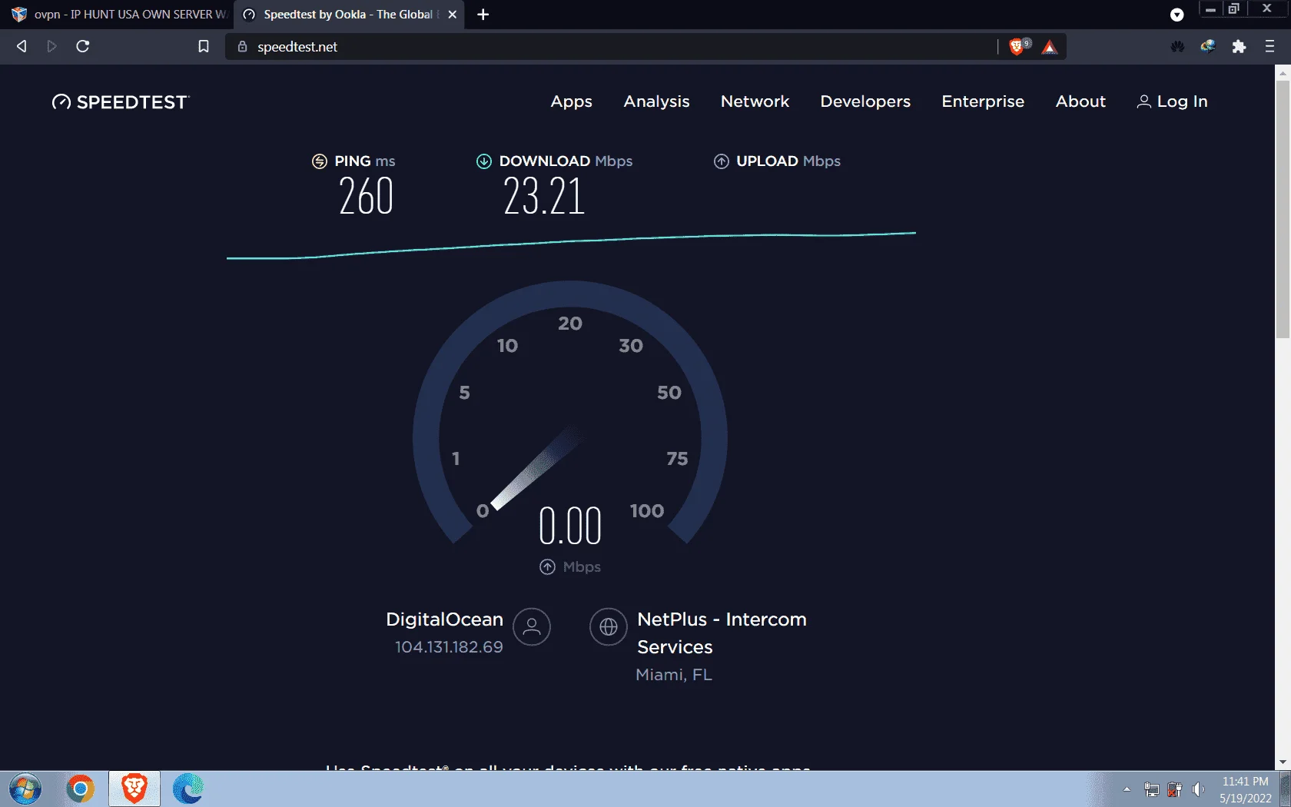Open the Enterprise menu item
Image resolution: width=1291 pixels, height=807 pixels.
tap(983, 101)
